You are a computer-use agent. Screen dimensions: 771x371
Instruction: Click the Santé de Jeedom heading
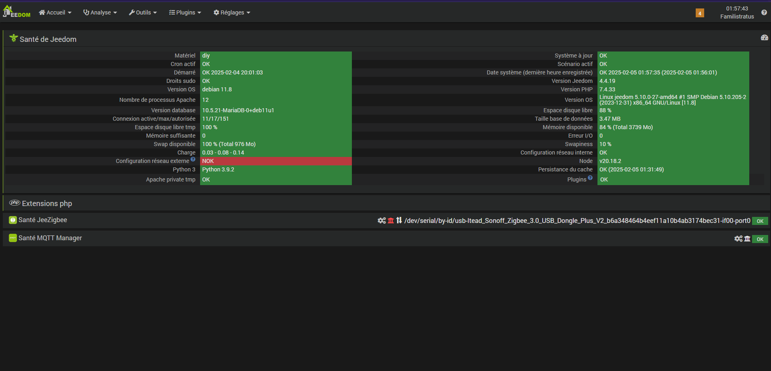(48, 39)
